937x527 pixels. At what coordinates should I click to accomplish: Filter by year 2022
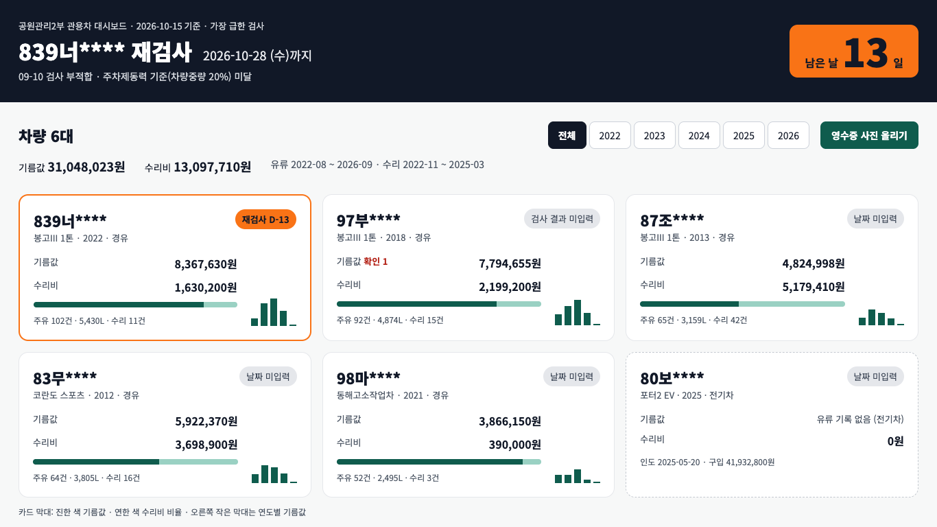click(x=610, y=135)
